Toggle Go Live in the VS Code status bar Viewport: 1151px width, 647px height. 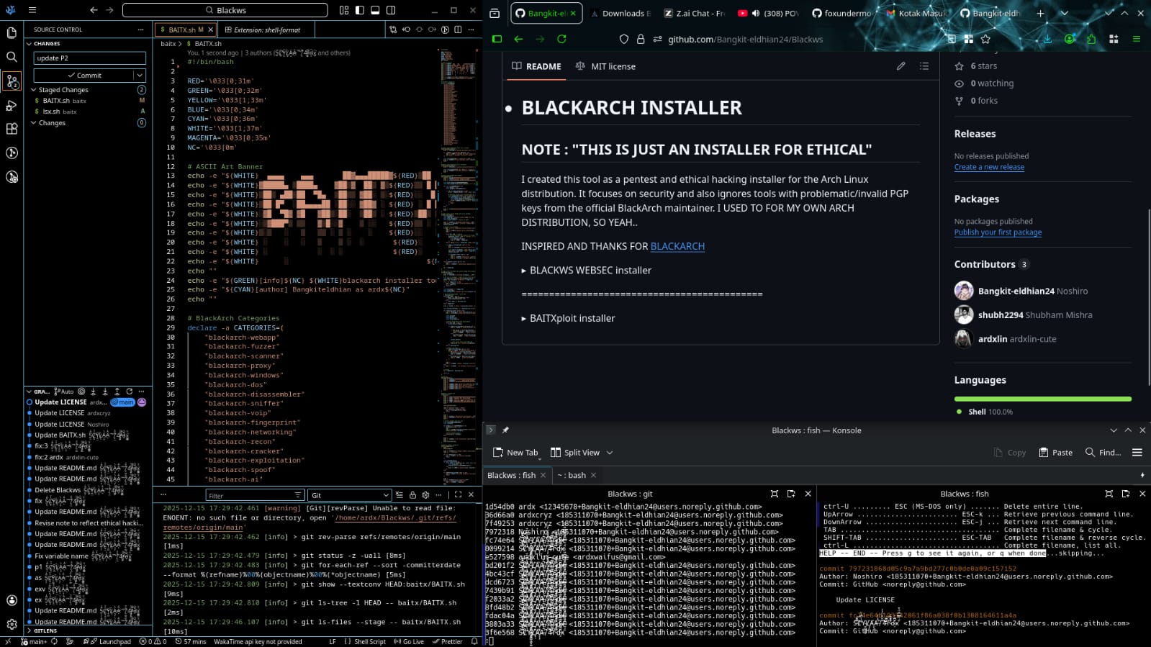[x=409, y=641]
